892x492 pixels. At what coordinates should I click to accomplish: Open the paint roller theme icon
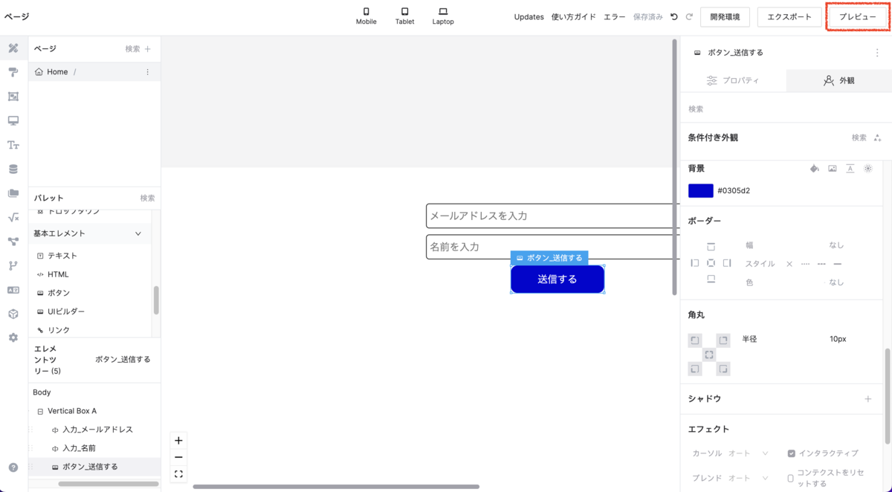(13, 72)
